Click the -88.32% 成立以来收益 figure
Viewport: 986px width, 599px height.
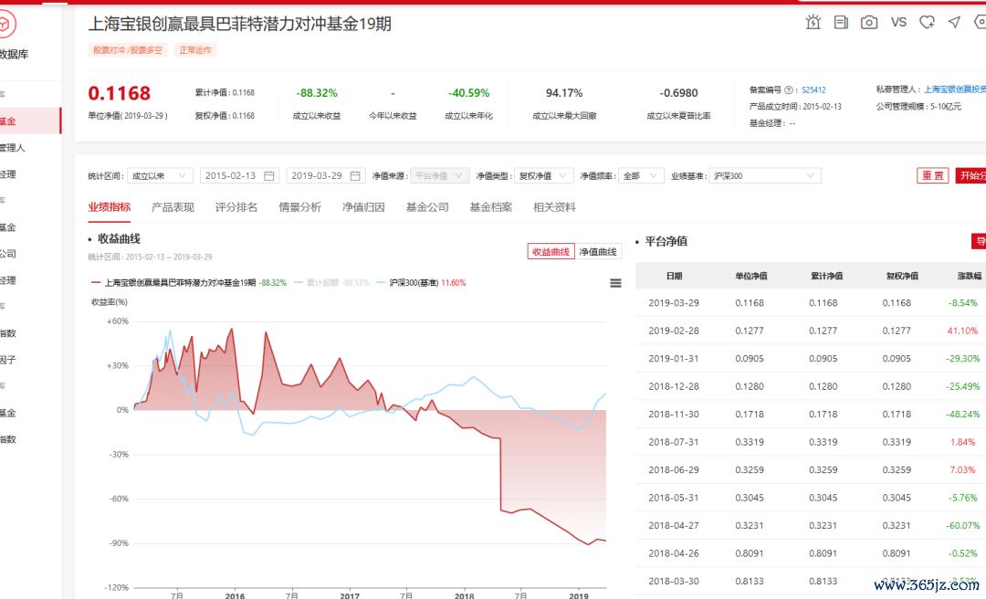click(x=317, y=93)
